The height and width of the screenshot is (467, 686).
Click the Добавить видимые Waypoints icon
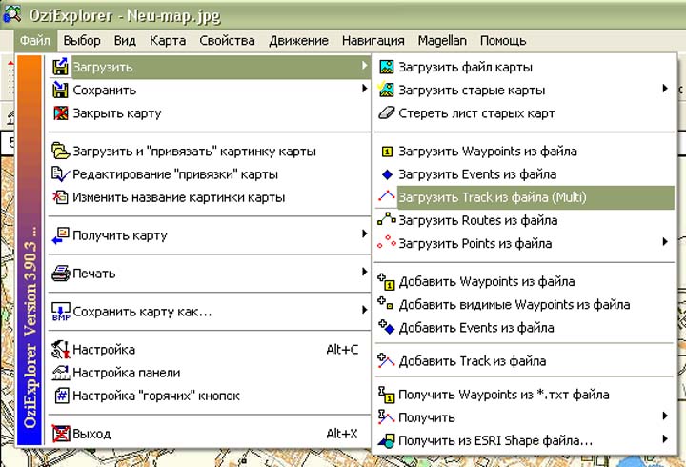386,303
